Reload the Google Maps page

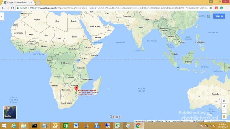click(12, 8)
